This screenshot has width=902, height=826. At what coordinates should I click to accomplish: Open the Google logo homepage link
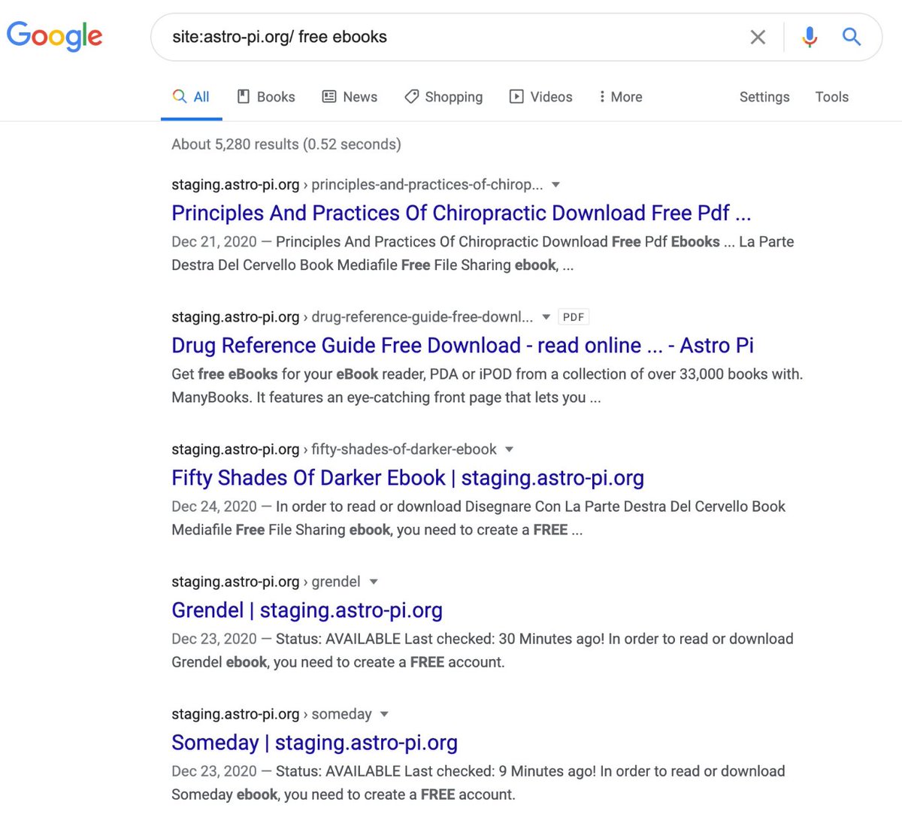[54, 36]
